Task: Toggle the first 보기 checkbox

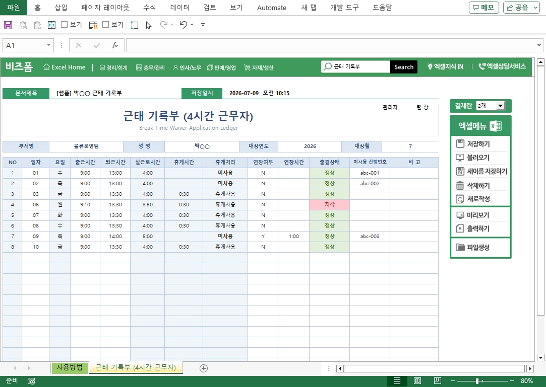Action: pyautogui.click(x=64, y=24)
